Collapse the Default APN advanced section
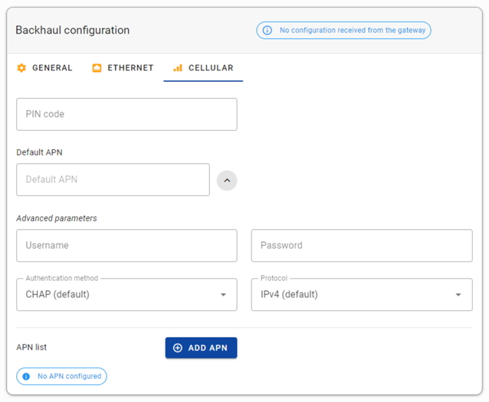This screenshot has height=402, width=489. tap(227, 180)
